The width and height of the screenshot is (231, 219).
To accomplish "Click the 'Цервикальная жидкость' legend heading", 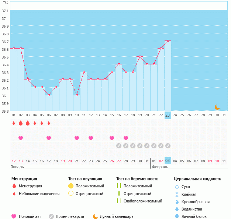I will (197, 179).
